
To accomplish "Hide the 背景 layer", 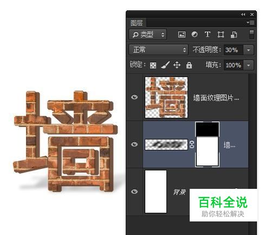I will pos(134,192).
